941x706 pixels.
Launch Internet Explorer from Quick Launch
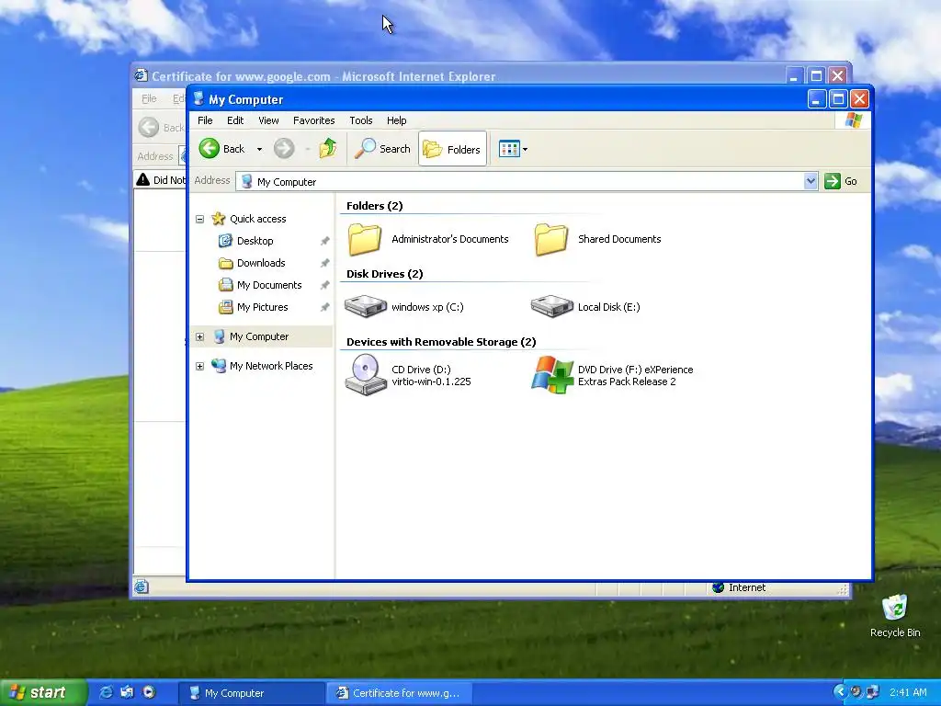107,692
